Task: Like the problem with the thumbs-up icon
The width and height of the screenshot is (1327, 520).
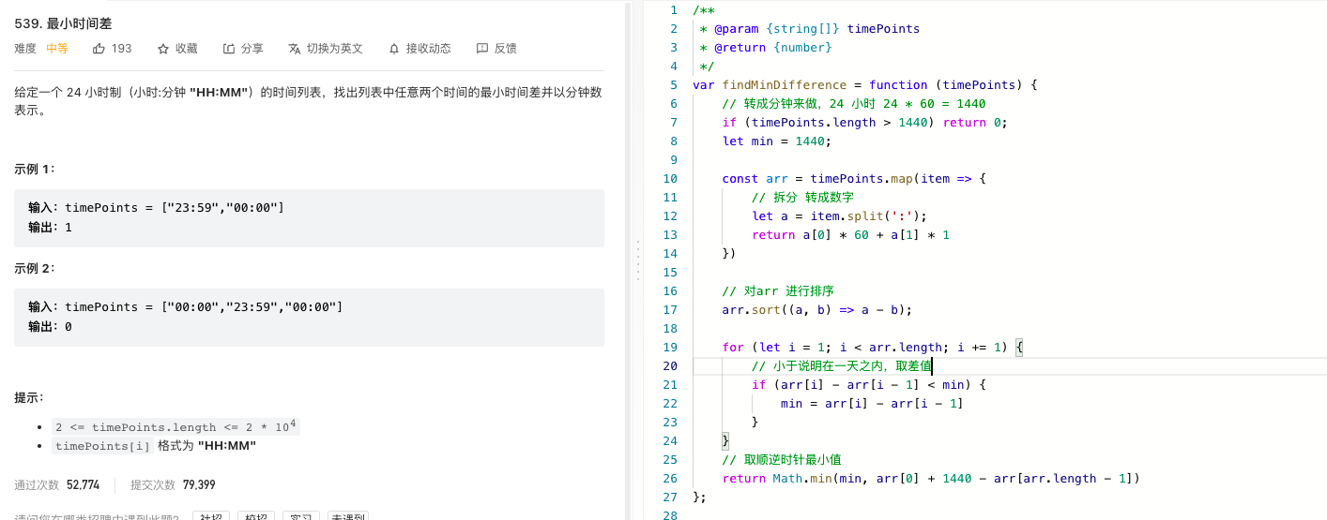Action: click(x=99, y=49)
